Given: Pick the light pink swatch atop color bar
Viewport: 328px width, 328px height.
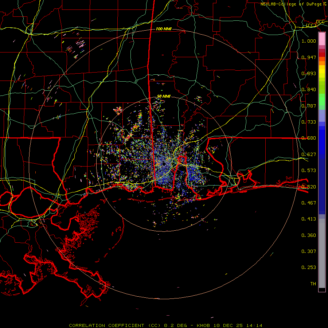Looking at the screenshot, I should point(322,39).
